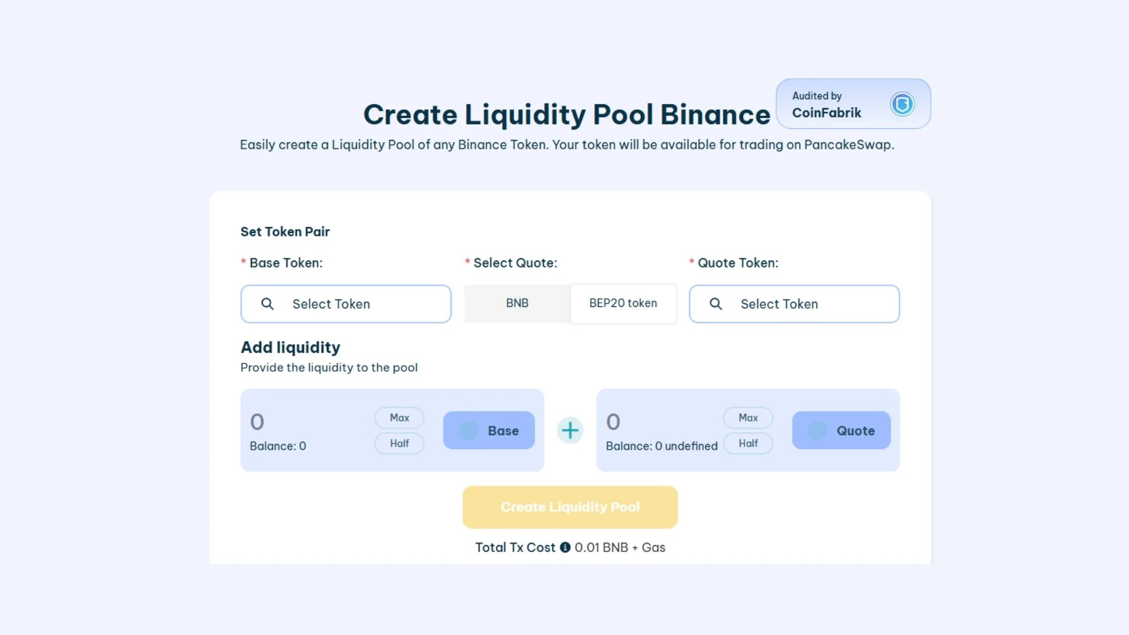This screenshot has height=635, width=1129.
Task: Click the 'Quote Token:' label
Action: tap(738, 263)
